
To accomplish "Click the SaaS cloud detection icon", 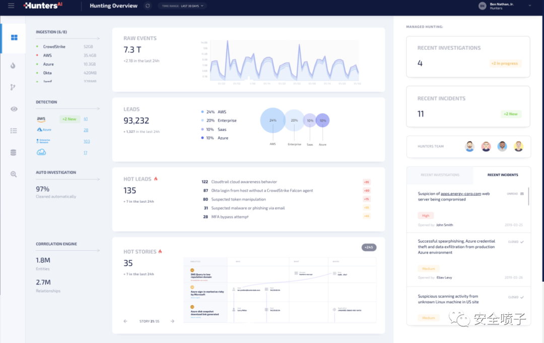I will (41, 152).
